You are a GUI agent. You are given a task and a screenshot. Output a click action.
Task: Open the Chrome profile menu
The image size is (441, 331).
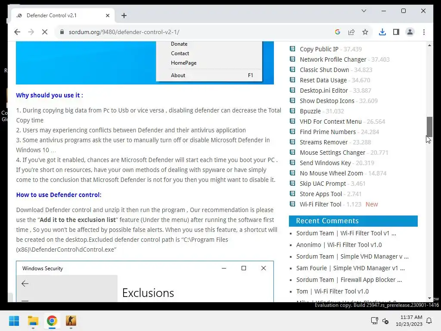(410, 32)
